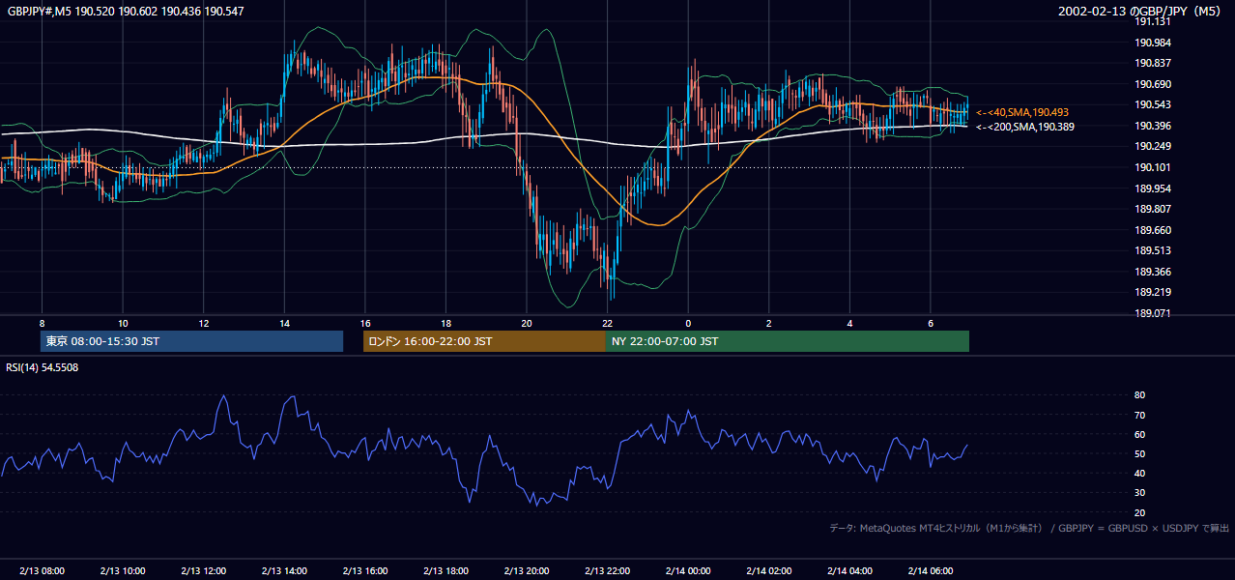
Task: Click the 2/13 14:00 bottom time label
Action: (284, 571)
